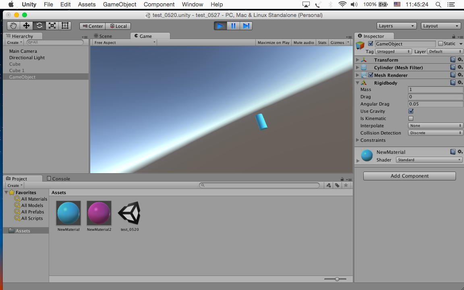Open the Collision Detection dropdown
The height and width of the screenshot is (290, 464).
[435, 133]
